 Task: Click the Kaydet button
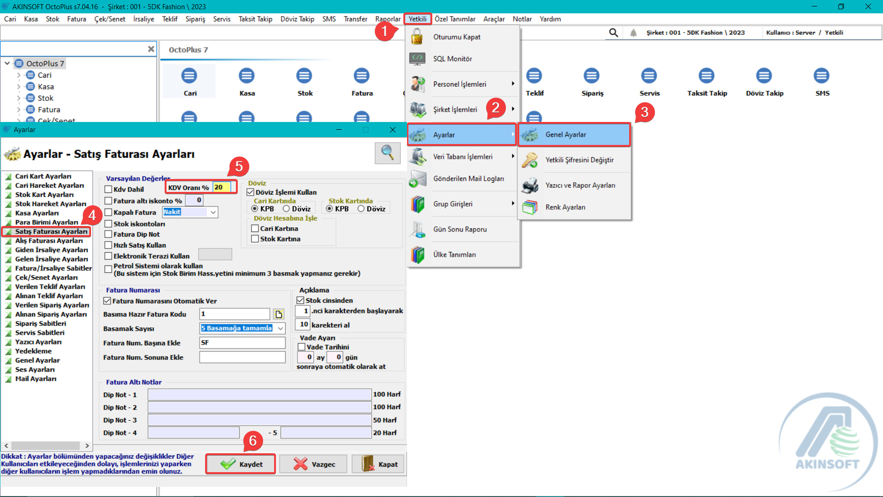point(241,464)
